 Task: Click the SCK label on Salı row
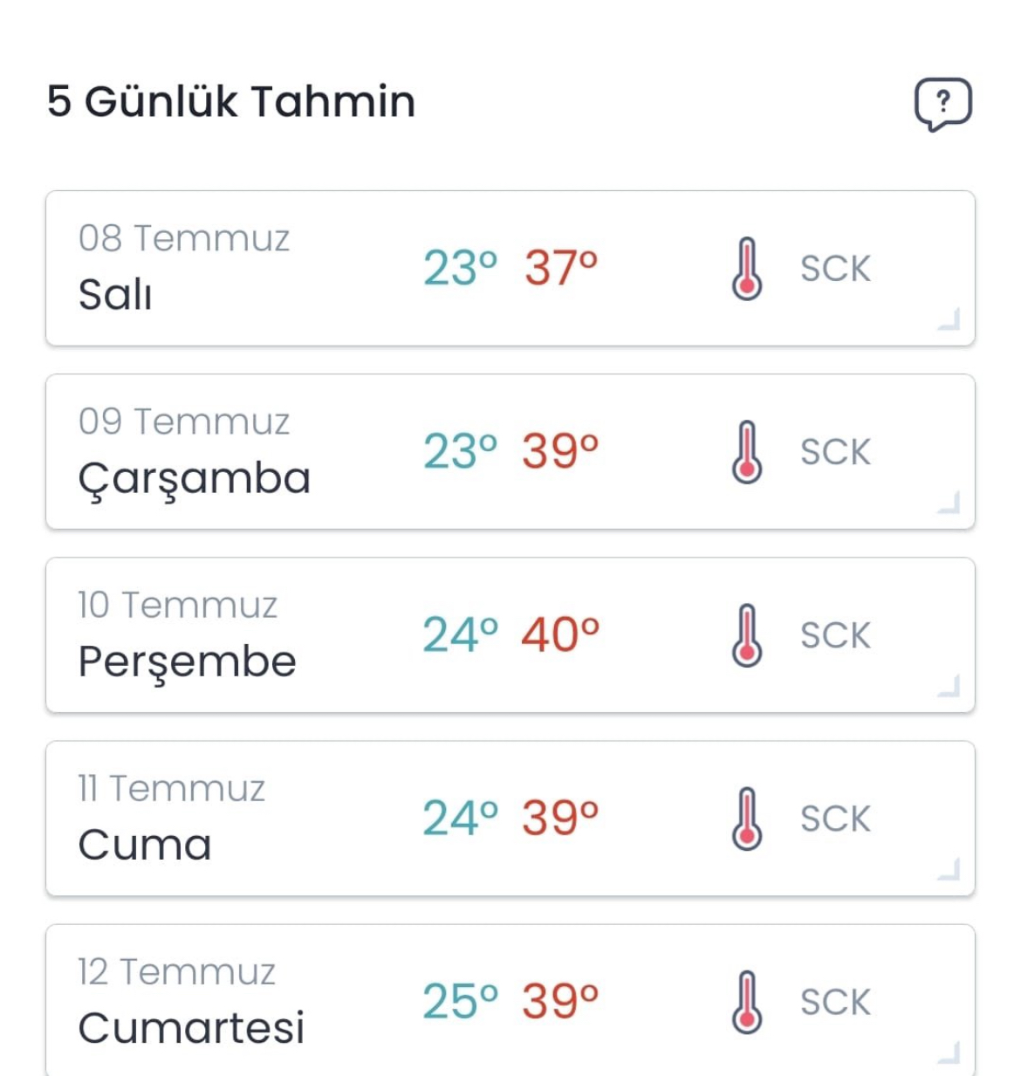[835, 269]
